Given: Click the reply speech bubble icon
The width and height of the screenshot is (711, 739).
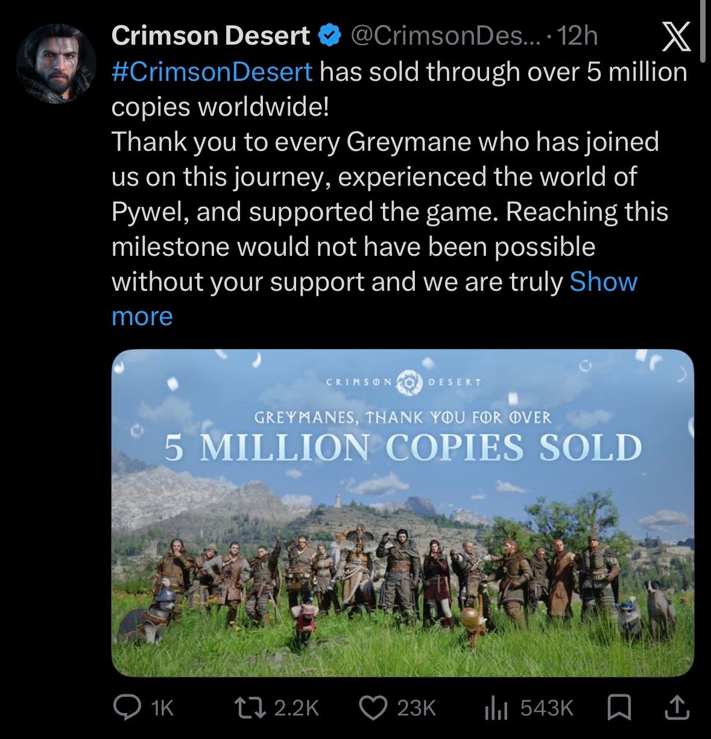Looking at the screenshot, I should click(x=127, y=708).
